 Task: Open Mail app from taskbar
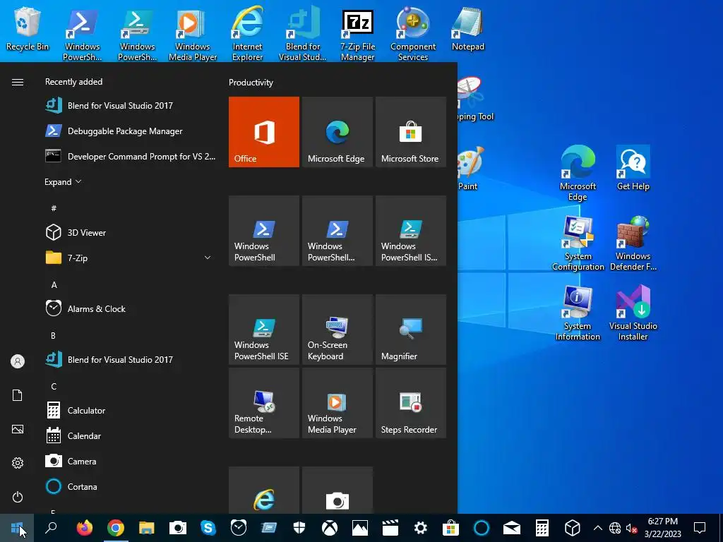point(512,528)
